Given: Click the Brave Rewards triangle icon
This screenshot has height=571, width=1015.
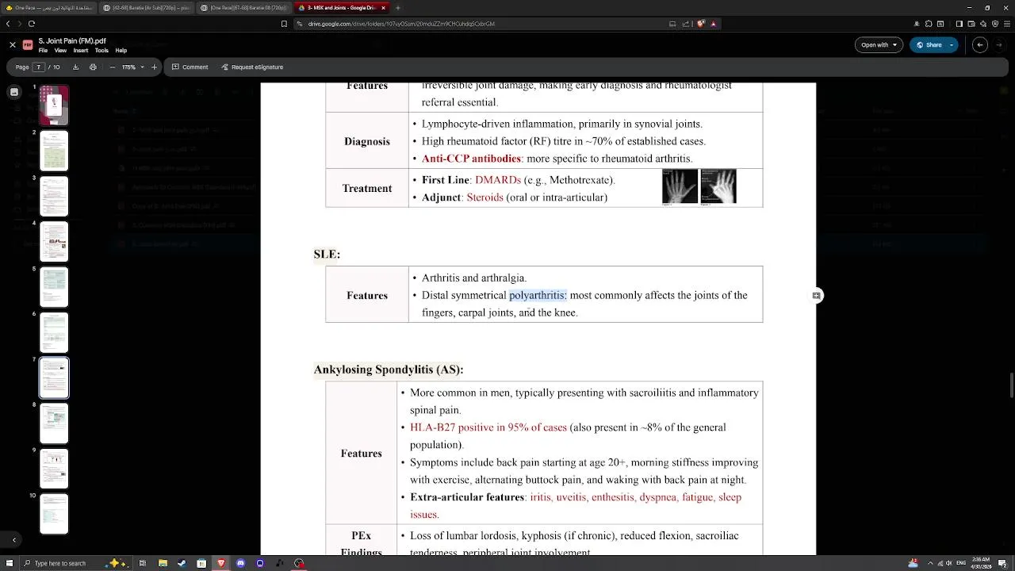Looking at the screenshot, I should (x=713, y=24).
